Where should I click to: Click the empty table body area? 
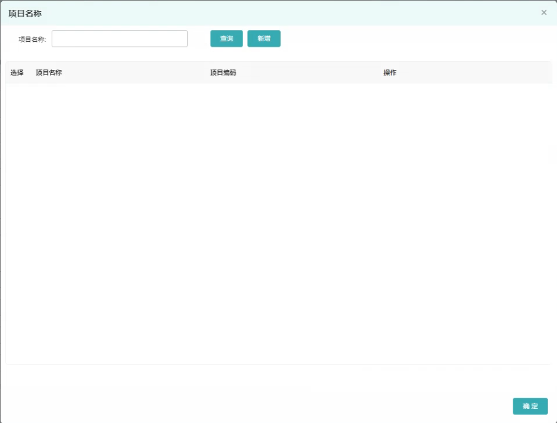pos(277,221)
